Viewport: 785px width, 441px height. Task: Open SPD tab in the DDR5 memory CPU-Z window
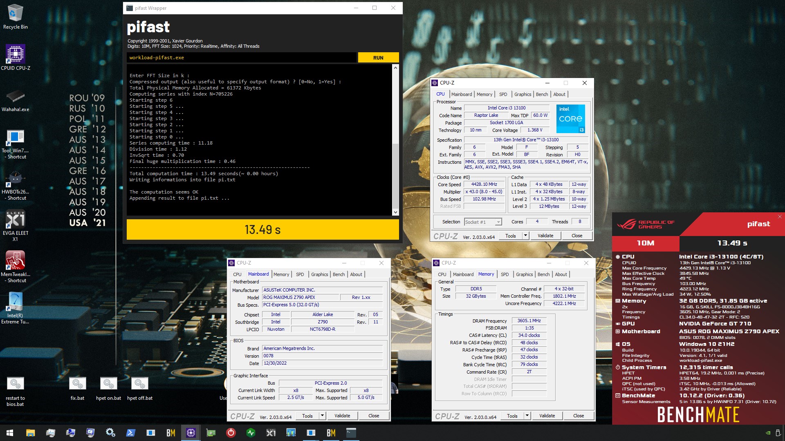[x=505, y=274]
